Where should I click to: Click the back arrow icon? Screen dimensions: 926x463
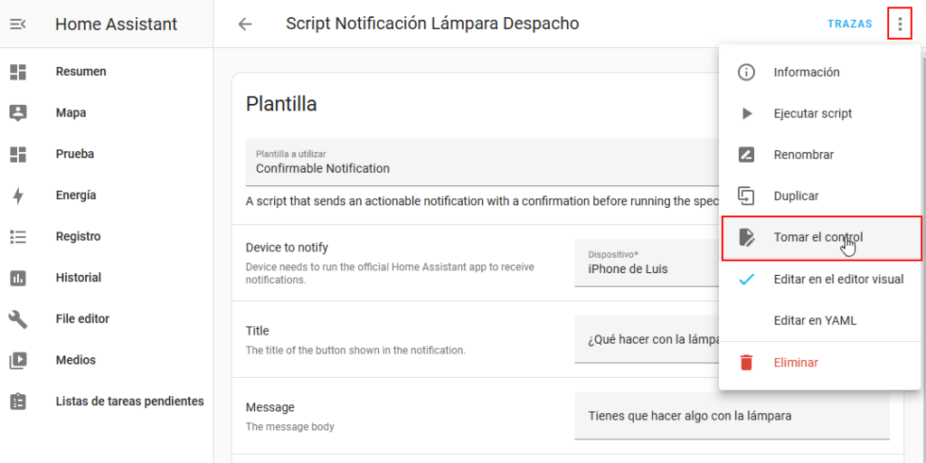(x=245, y=24)
